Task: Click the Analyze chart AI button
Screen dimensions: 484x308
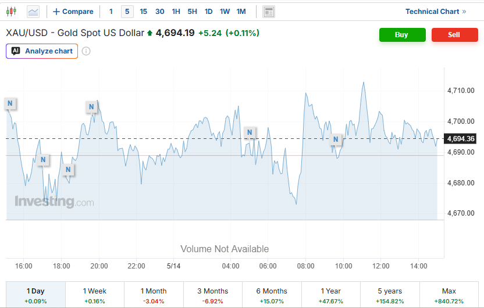Action: (42, 51)
